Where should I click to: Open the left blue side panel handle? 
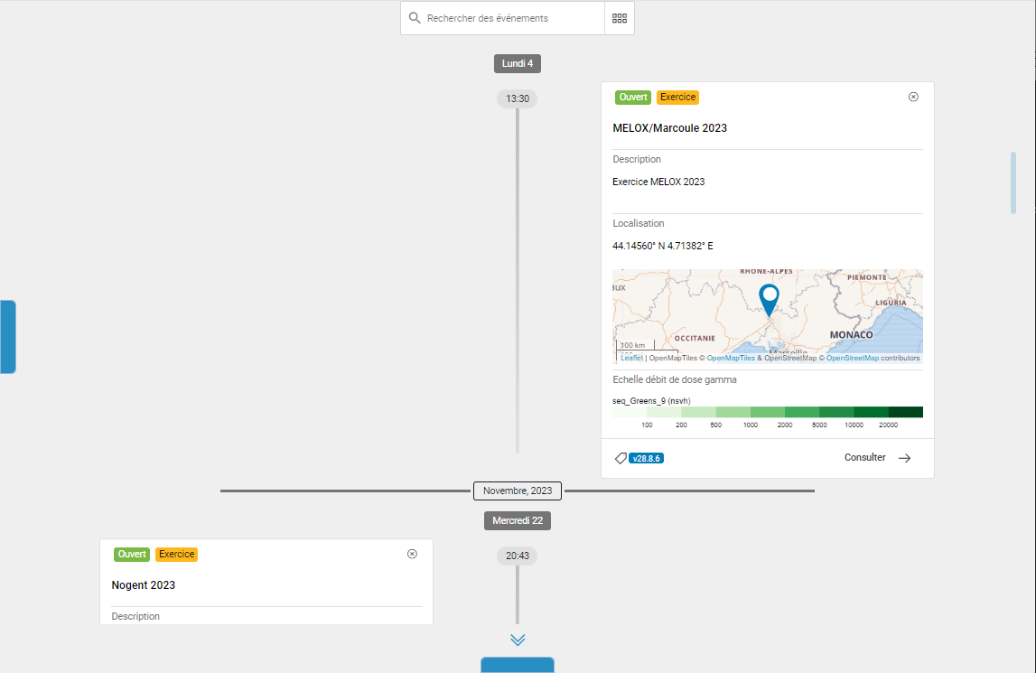(x=7, y=336)
